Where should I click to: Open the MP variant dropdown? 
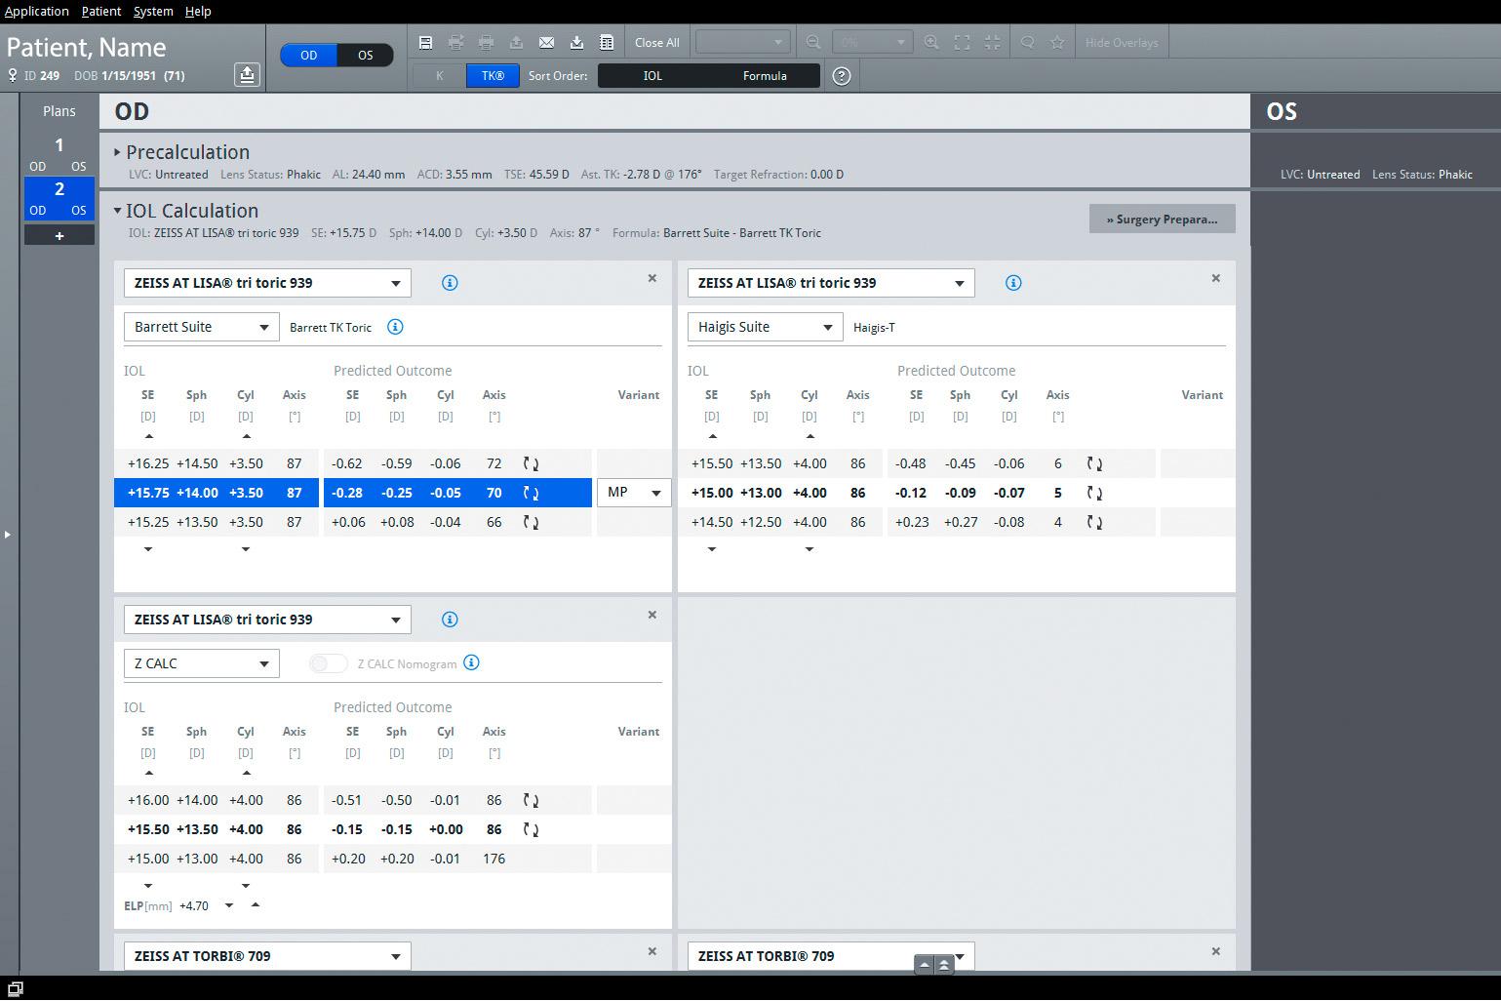pyautogui.click(x=634, y=493)
